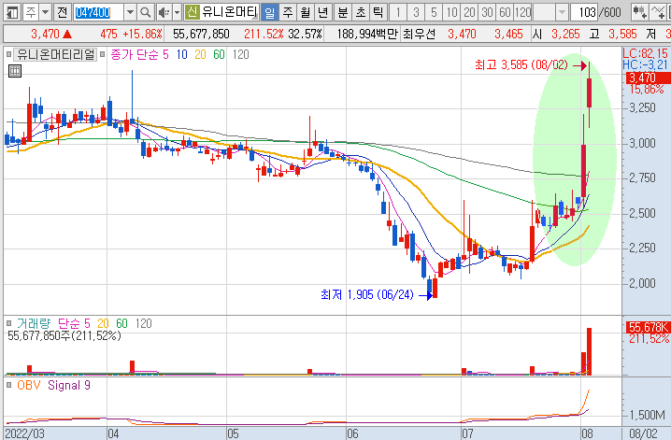This screenshot has height=440, width=671.
Task: Click the 유니온머티리얼 chart legend label
Action: [56, 55]
